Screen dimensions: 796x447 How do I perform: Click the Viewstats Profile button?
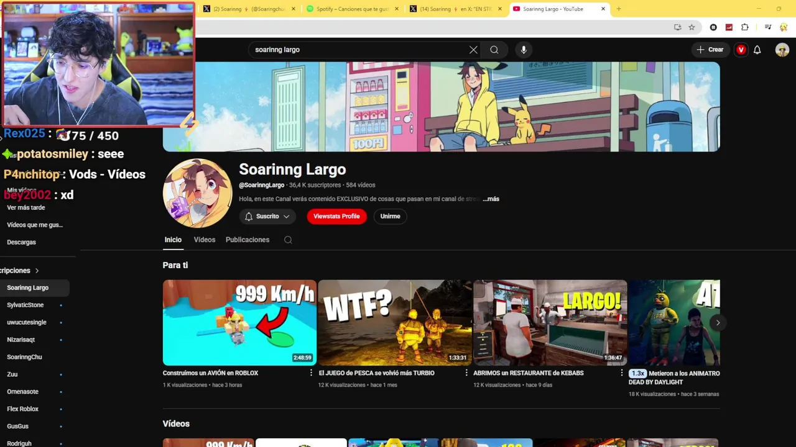[336, 216]
